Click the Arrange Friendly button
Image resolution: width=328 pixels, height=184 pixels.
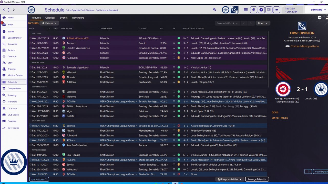tap(257, 179)
